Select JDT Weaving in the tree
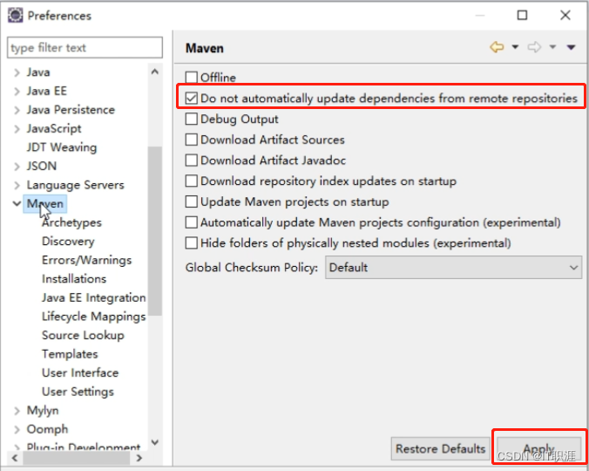The height and width of the screenshot is (471, 589). click(x=62, y=147)
